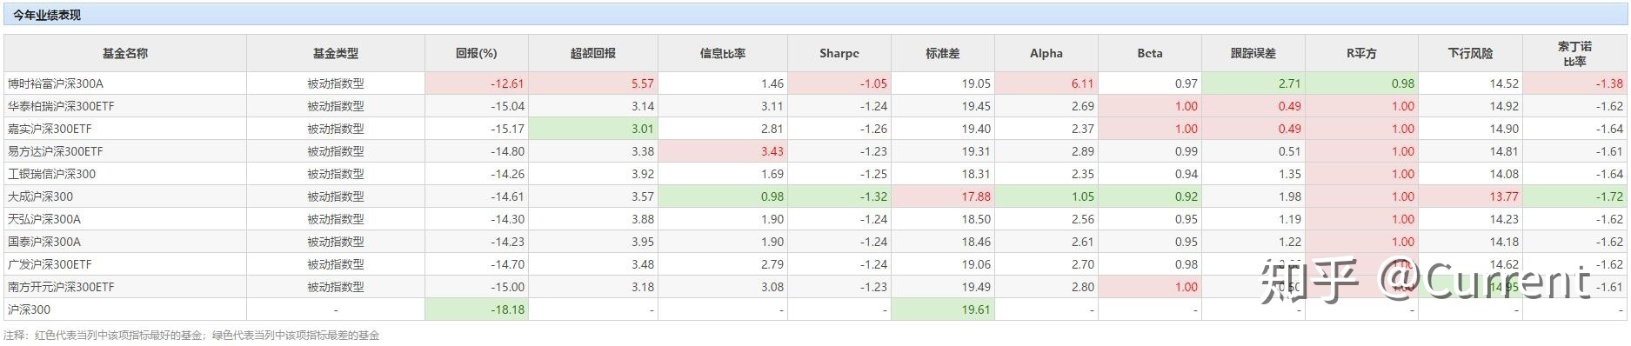Screen dimensions: 1631x346
Task: Open fund 嘉实沪深300ETF
Action: point(50,129)
